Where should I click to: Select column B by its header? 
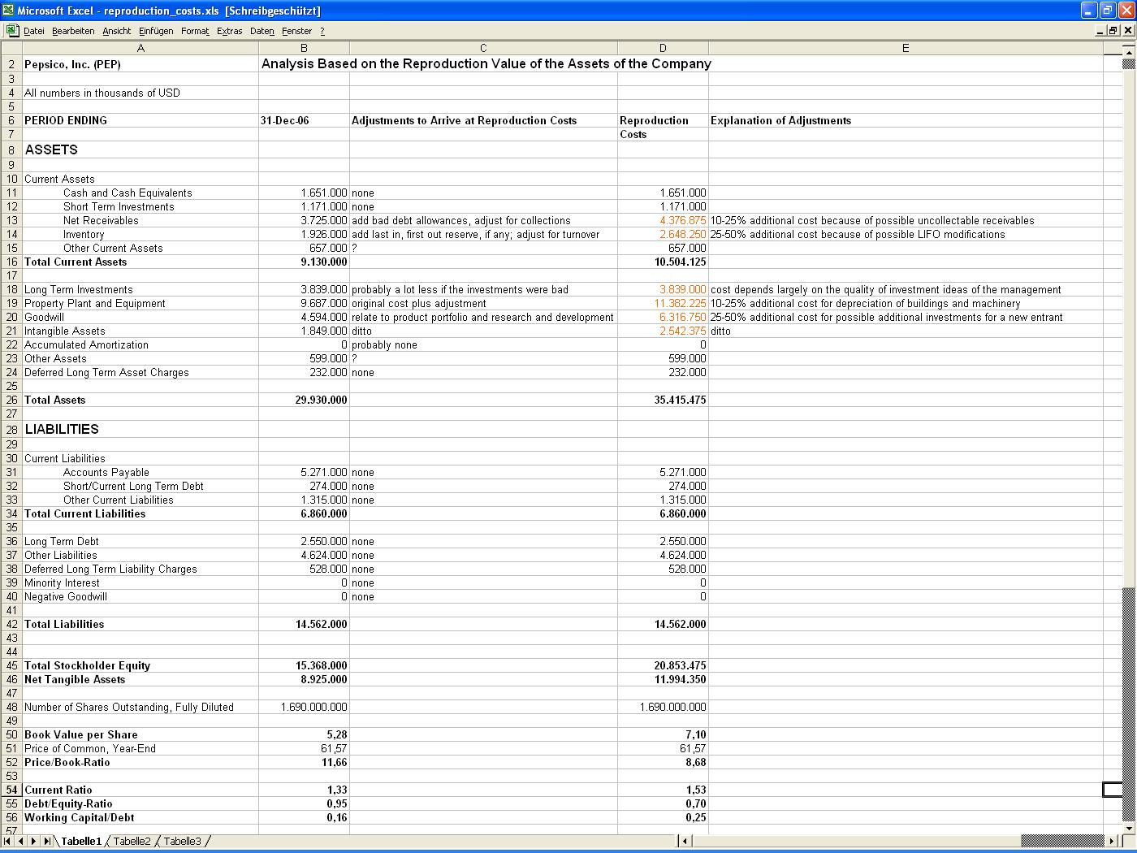click(304, 48)
